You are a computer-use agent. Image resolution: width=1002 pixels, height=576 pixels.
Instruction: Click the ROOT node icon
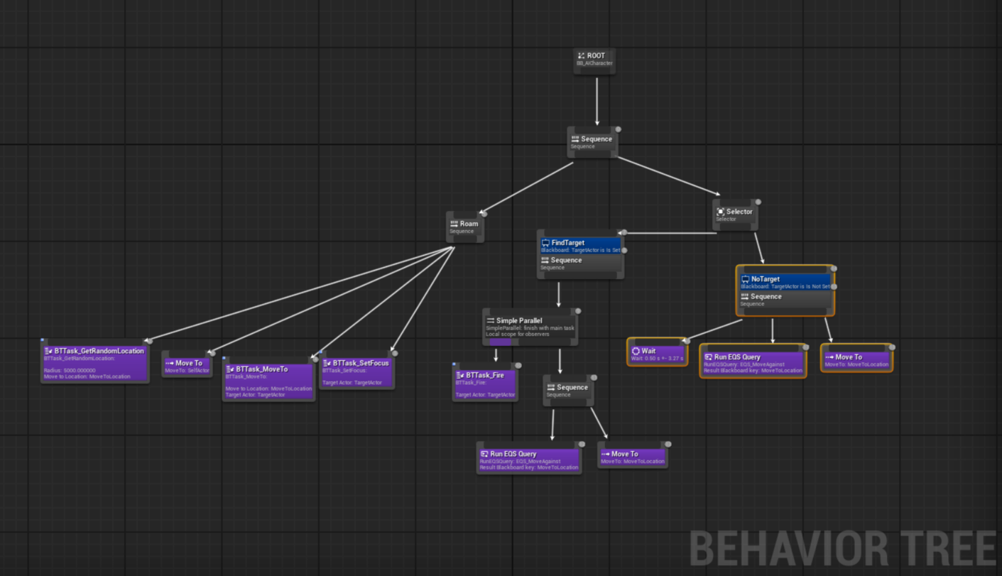point(581,56)
